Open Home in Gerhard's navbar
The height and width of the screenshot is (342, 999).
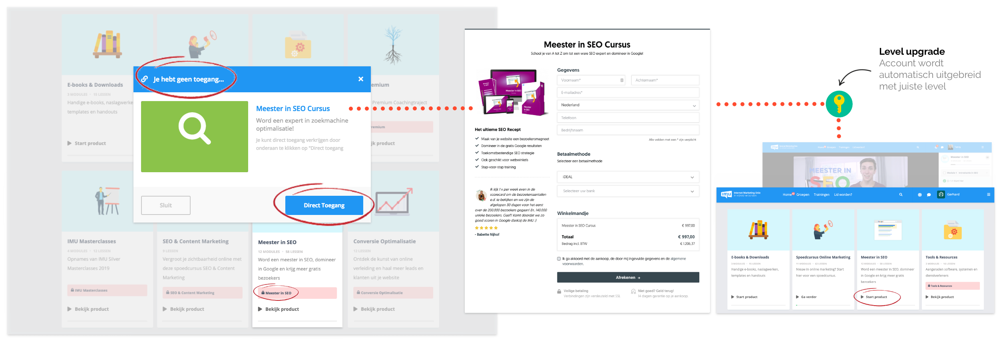coord(787,195)
